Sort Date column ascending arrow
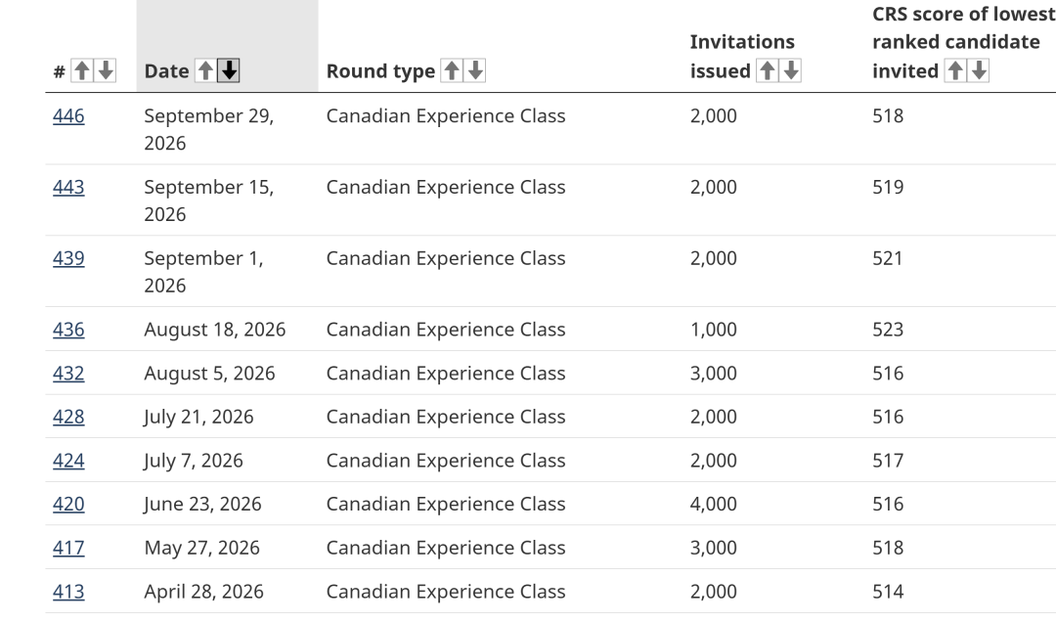Viewport: 1056px width, 622px height. click(x=205, y=70)
